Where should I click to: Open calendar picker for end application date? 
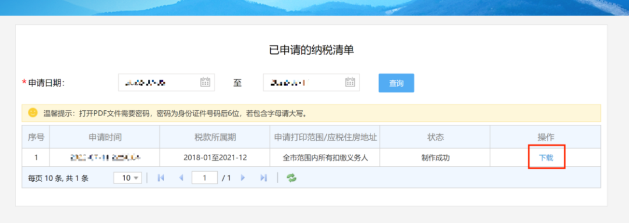point(350,82)
